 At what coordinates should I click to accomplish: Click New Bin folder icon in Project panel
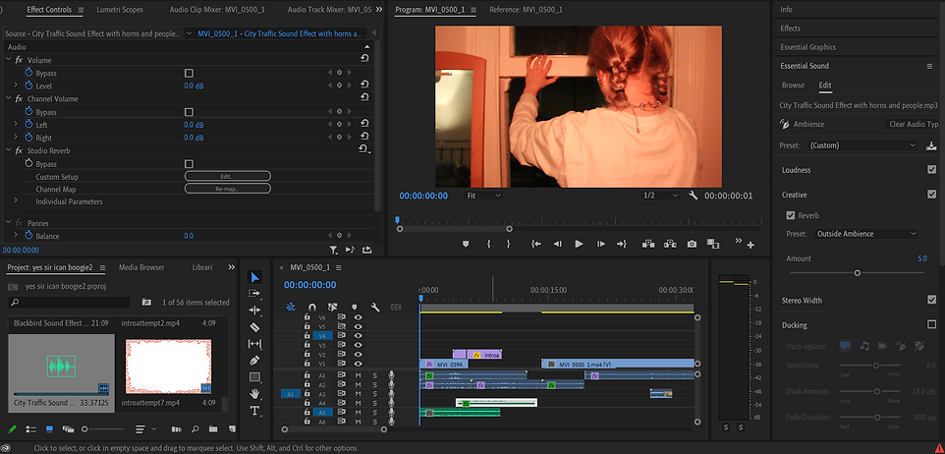tap(213, 429)
